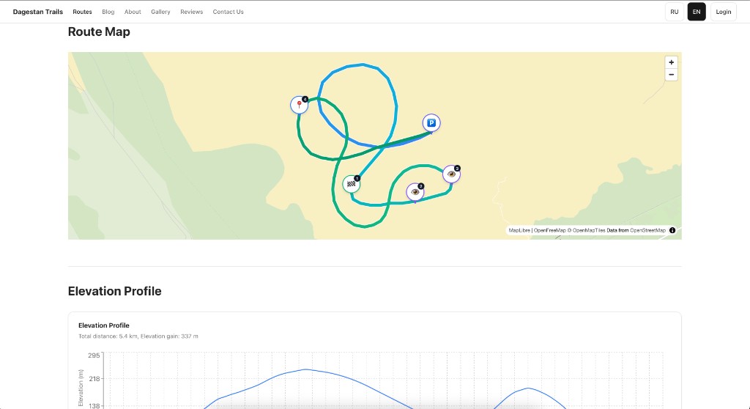Screen dimensions: 750x409
Task: Open the OpenStreetMap attribution link
Action: 647,230
